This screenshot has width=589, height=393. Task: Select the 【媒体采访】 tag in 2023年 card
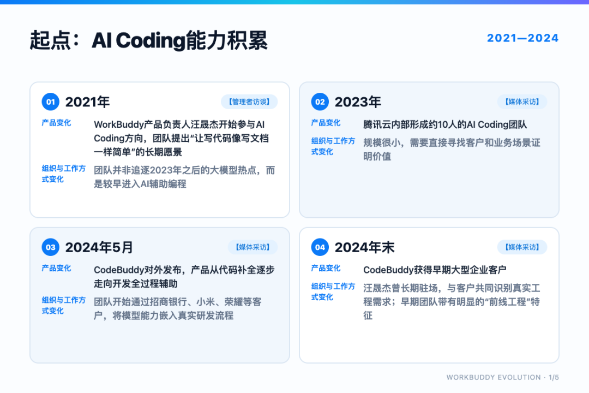522,102
